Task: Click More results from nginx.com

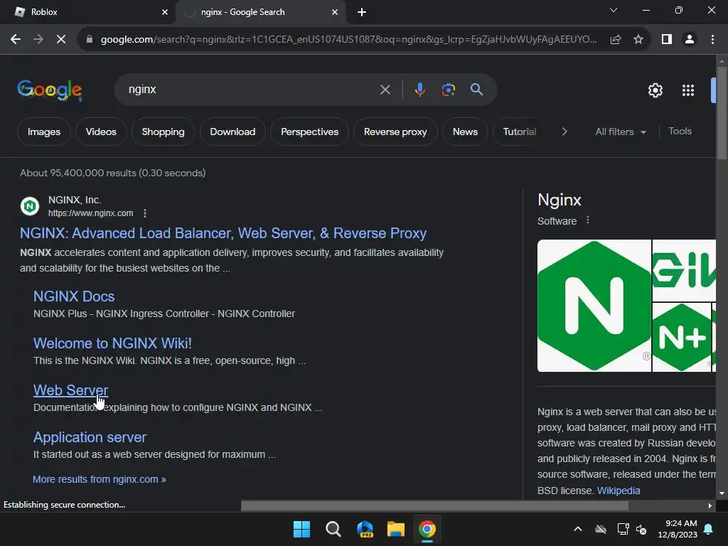Action: coord(100,479)
